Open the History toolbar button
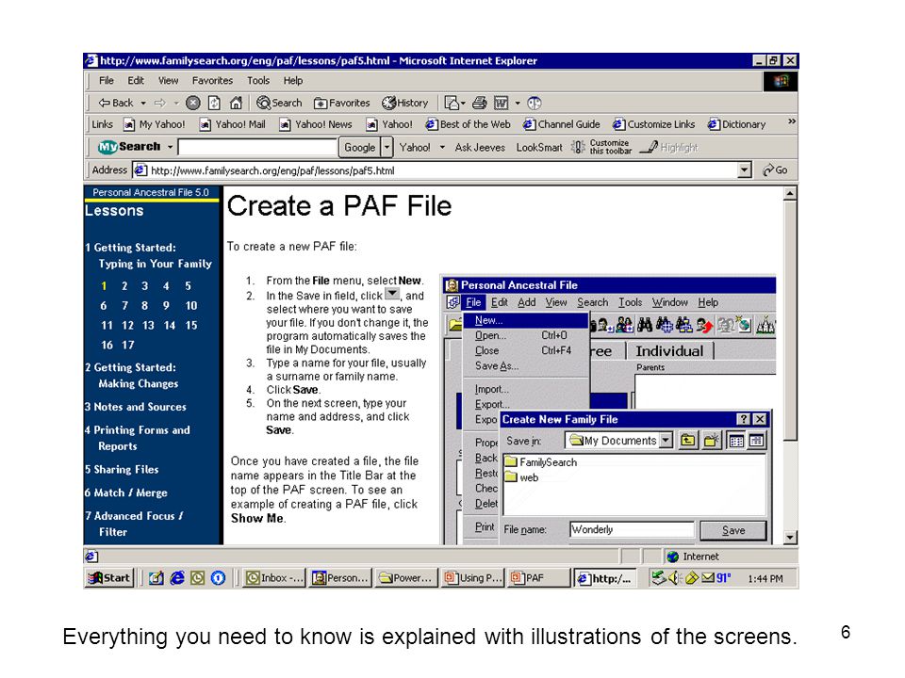 [x=405, y=104]
